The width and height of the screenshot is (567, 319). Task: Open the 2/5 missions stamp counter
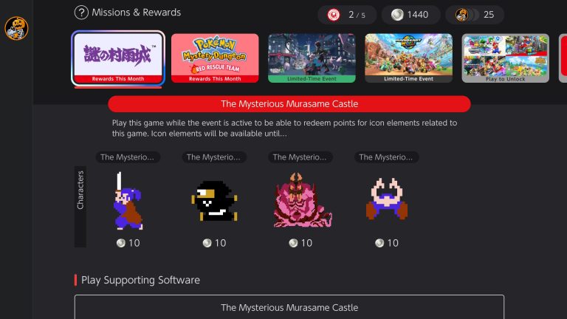point(347,15)
